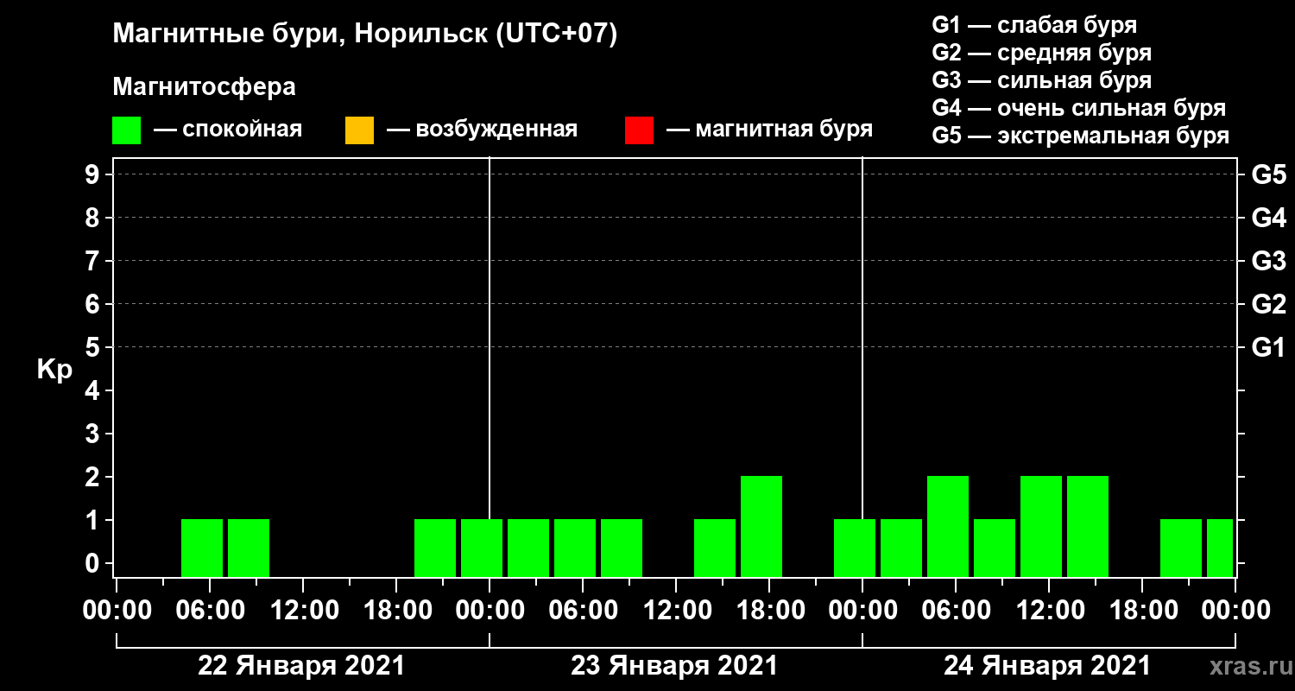Screen dimensions: 1295x691
Task: Click the bar crossing midnight into 24 January
Action: point(855,548)
